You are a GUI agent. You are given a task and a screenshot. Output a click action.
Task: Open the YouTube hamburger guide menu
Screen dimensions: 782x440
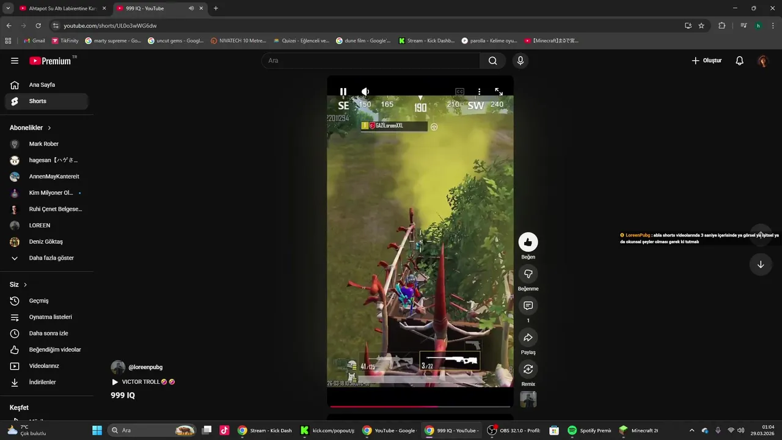[x=15, y=61]
